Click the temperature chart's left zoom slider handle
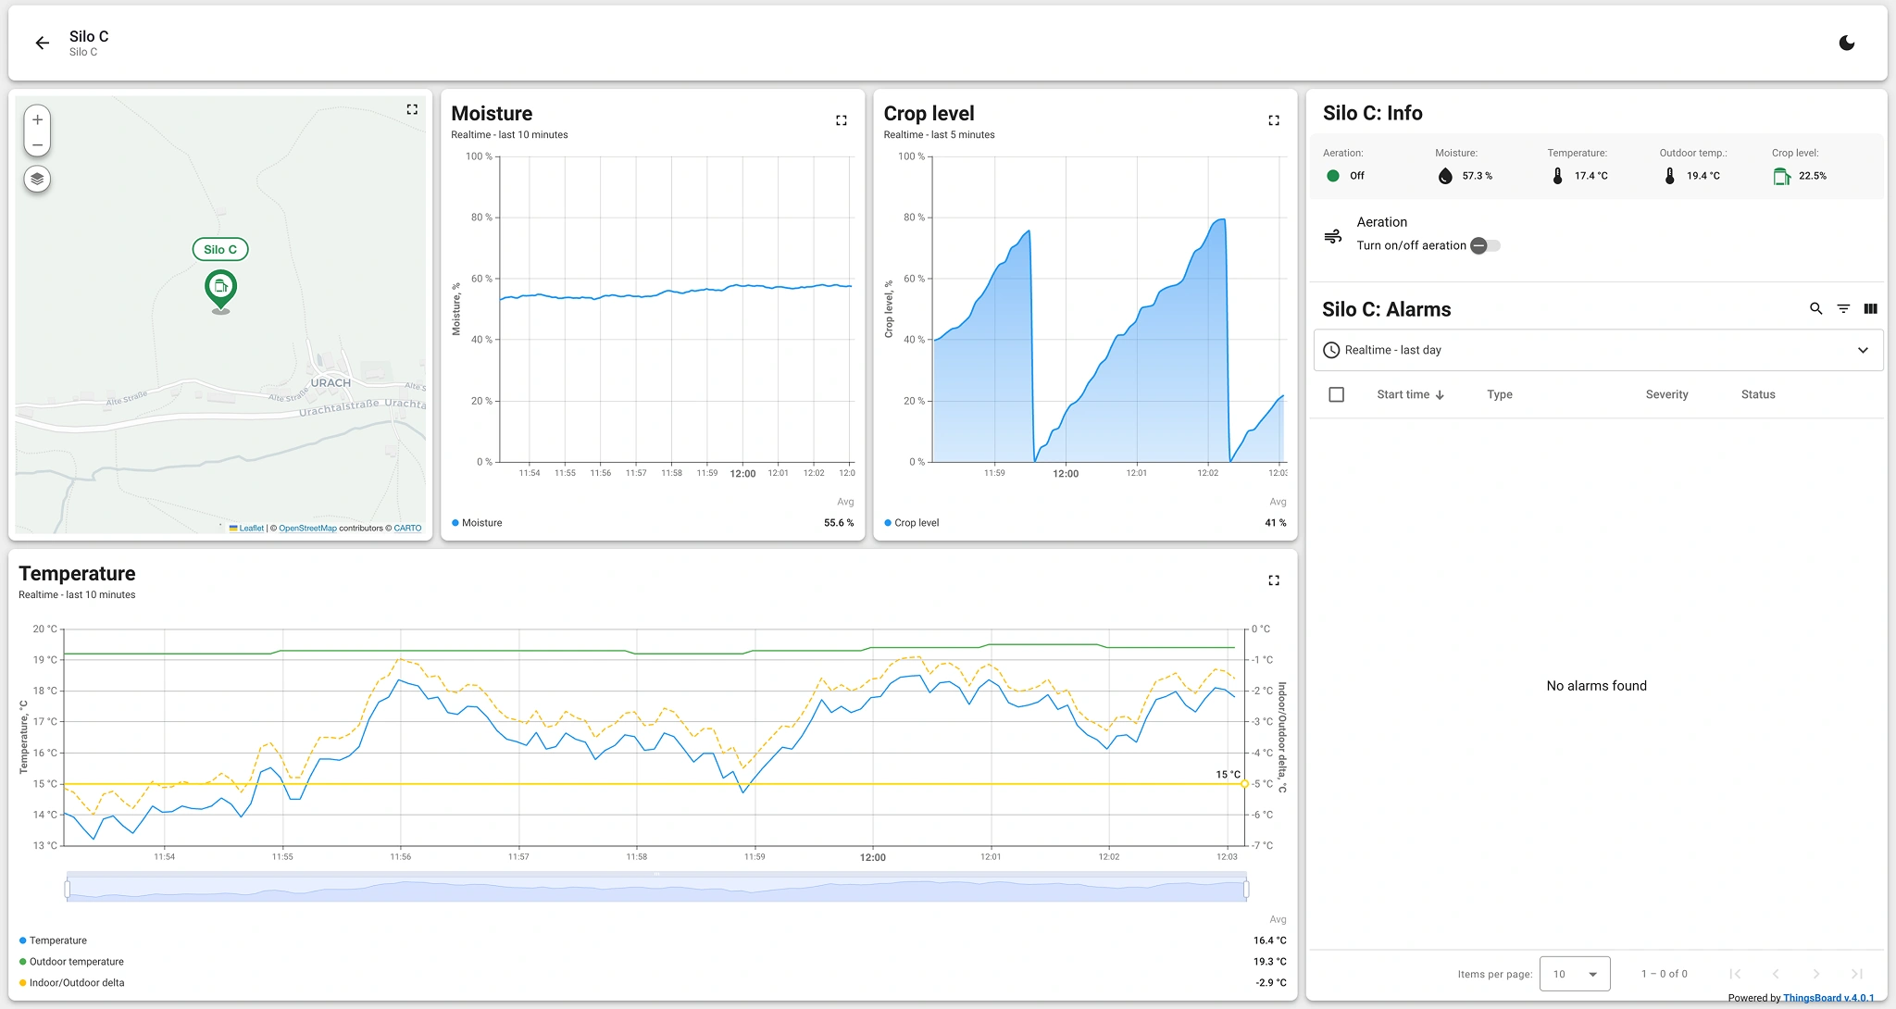Image resolution: width=1896 pixels, height=1009 pixels. point(68,890)
